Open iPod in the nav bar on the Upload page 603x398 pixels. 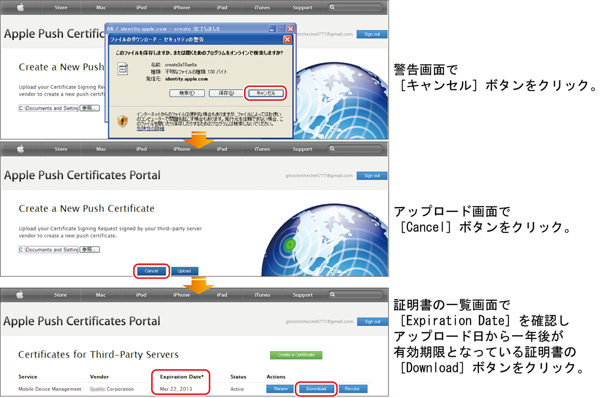(141, 149)
